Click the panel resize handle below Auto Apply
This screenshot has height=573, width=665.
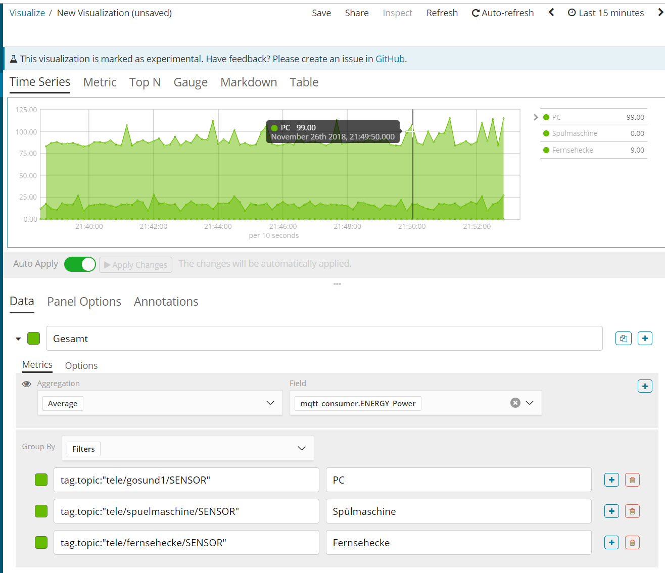337,284
